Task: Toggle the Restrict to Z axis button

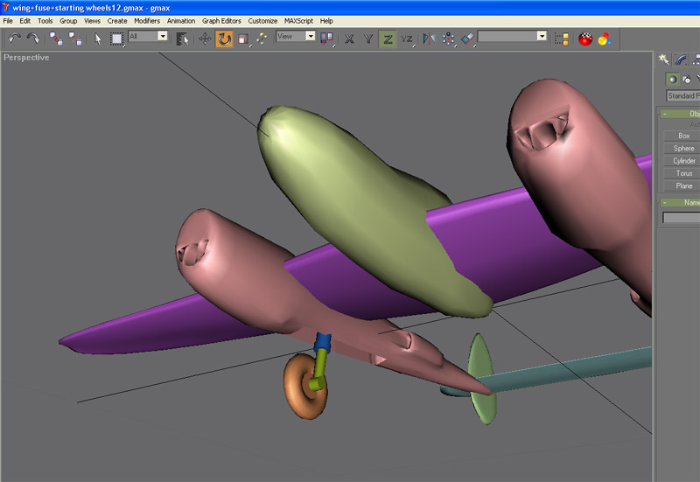Action: click(x=388, y=38)
